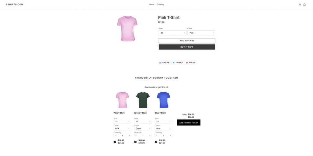Tweet this product via Twitter button
This screenshot has height=156, width=313.
point(178,62)
